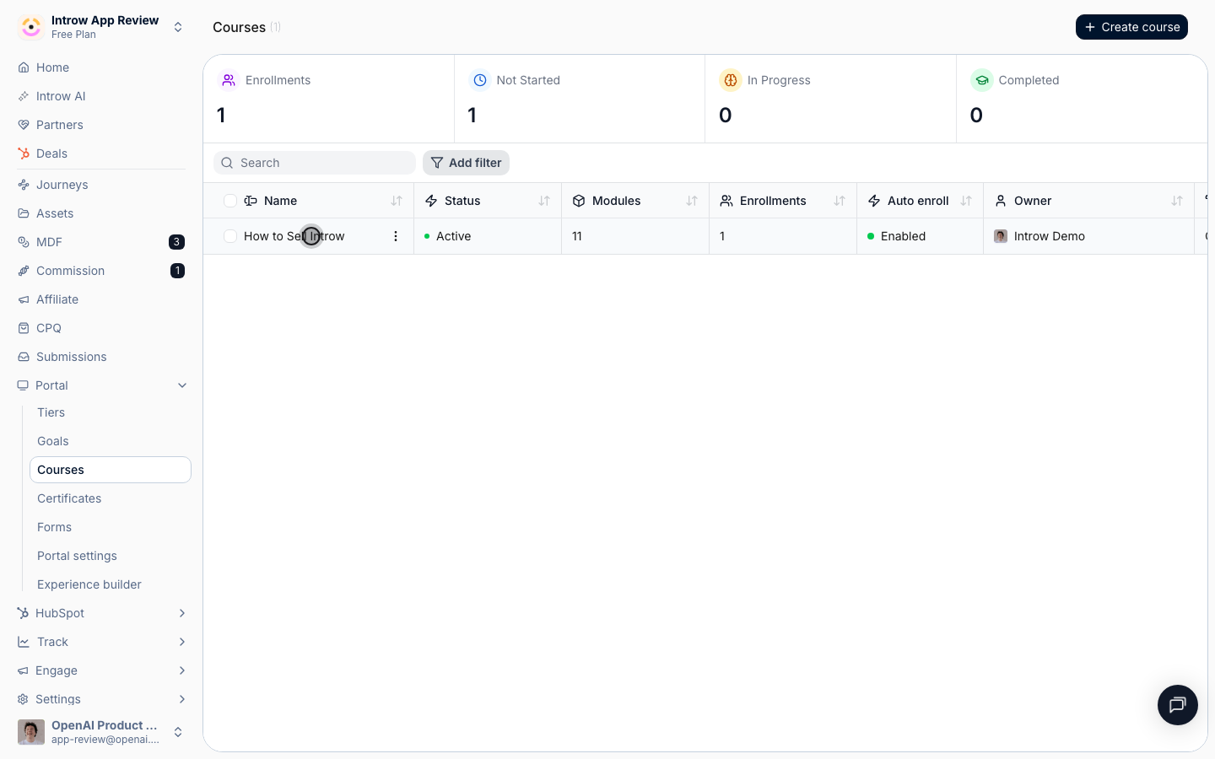Click the In Progress brain icon
Viewport: 1215px width, 759px height.
click(731, 80)
